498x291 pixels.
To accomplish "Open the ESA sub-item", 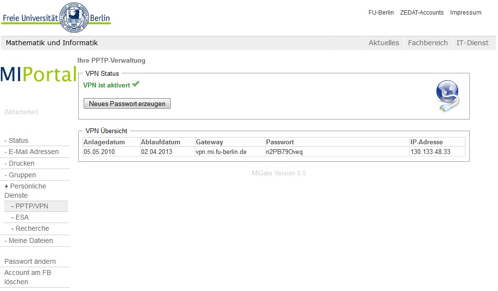I will point(22,217).
